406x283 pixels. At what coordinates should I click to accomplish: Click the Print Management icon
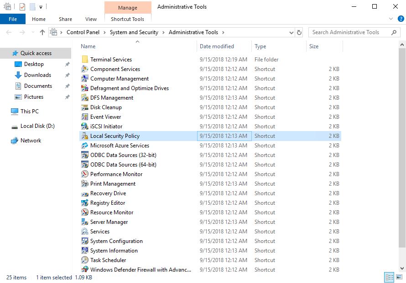click(x=85, y=184)
